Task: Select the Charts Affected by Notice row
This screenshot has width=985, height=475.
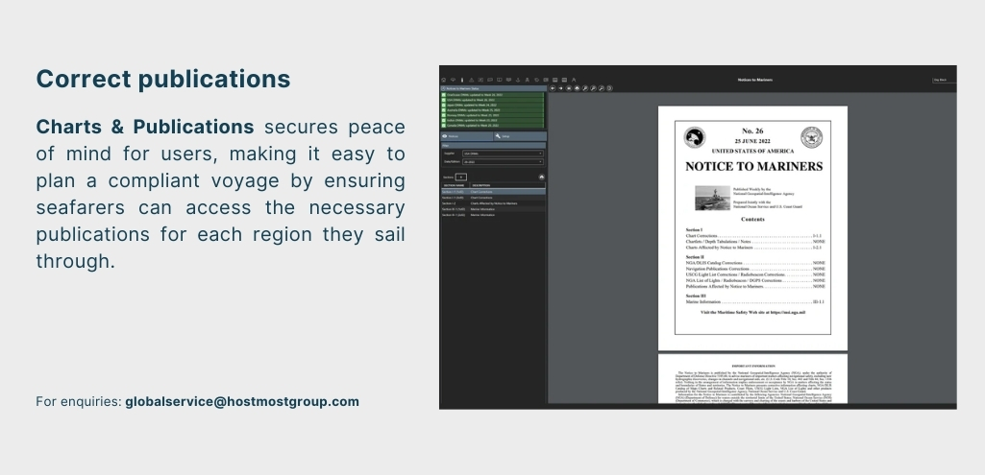Action: click(x=493, y=203)
